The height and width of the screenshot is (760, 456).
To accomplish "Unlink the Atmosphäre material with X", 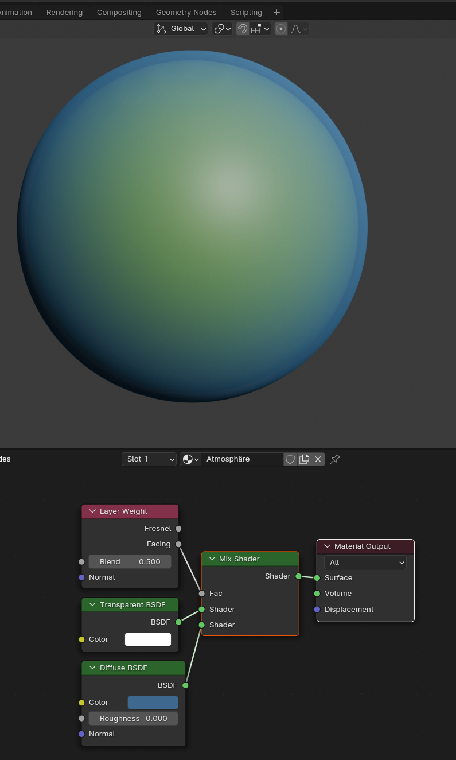I will tap(318, 459).
